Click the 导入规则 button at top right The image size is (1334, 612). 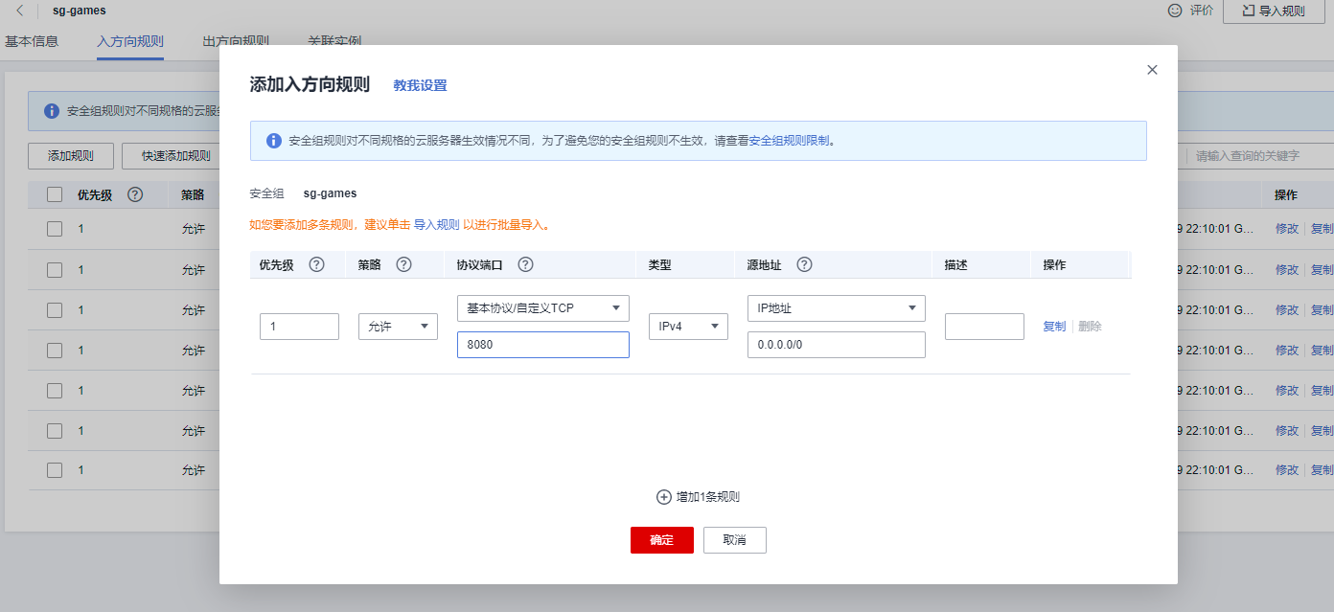[1274, 11]
